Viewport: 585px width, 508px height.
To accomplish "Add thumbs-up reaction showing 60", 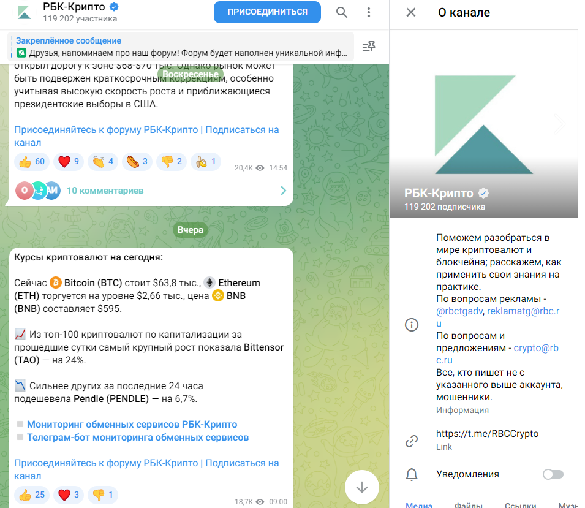I will tap(32, 162).
